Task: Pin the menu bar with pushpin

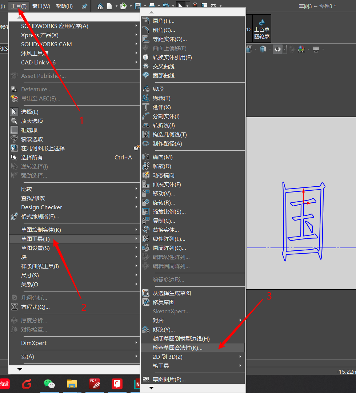Action: tap(85, 6)
